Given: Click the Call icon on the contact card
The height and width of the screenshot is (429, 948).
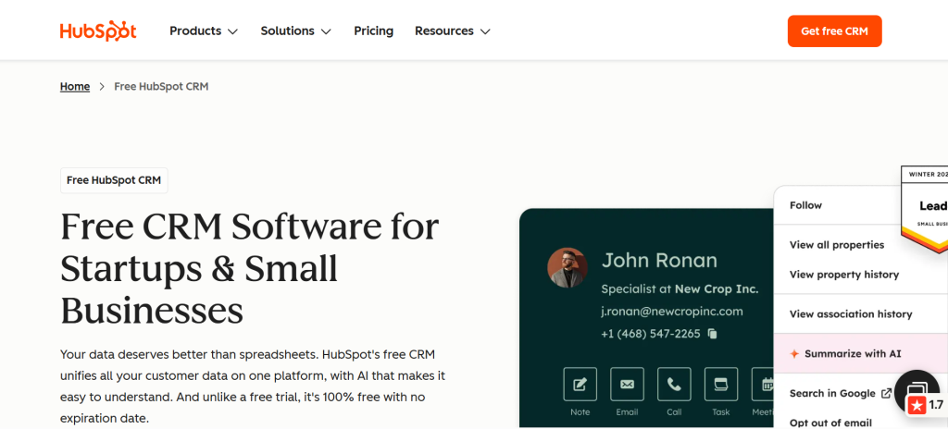Looking at the screenshot, I should point(674,384).
